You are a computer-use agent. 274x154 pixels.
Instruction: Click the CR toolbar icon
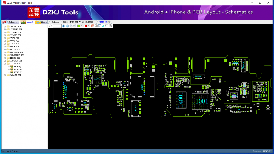point(103,26)
